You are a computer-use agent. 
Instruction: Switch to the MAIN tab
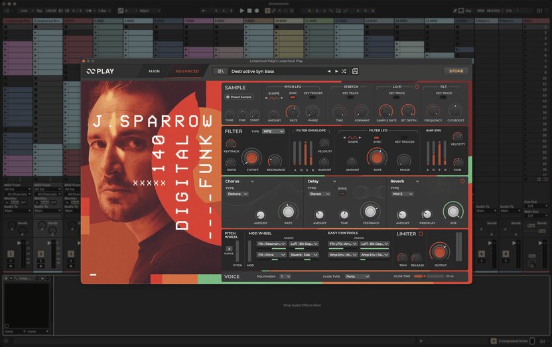coord(154,71)
